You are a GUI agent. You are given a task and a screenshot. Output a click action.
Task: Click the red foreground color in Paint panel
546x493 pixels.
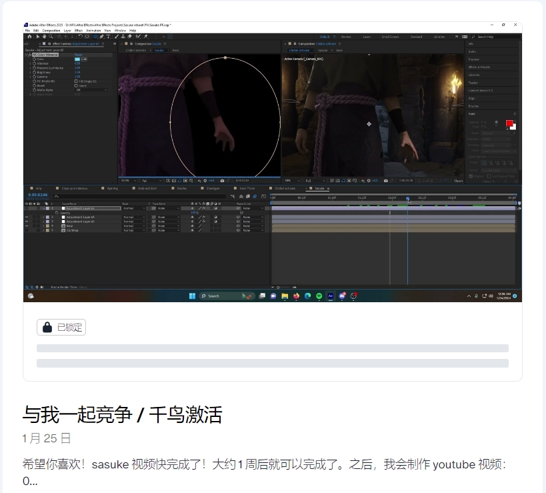[509, 123]
